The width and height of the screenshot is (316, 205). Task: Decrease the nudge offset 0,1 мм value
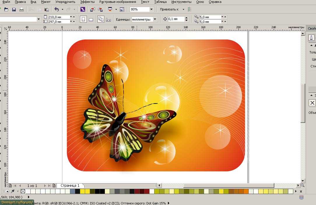(x=186, y=20)
